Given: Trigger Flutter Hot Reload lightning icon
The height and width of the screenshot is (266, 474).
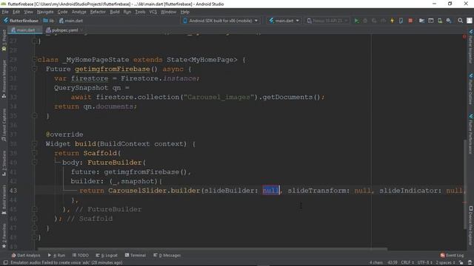Looking at the screenshot, I should (392, 21).
